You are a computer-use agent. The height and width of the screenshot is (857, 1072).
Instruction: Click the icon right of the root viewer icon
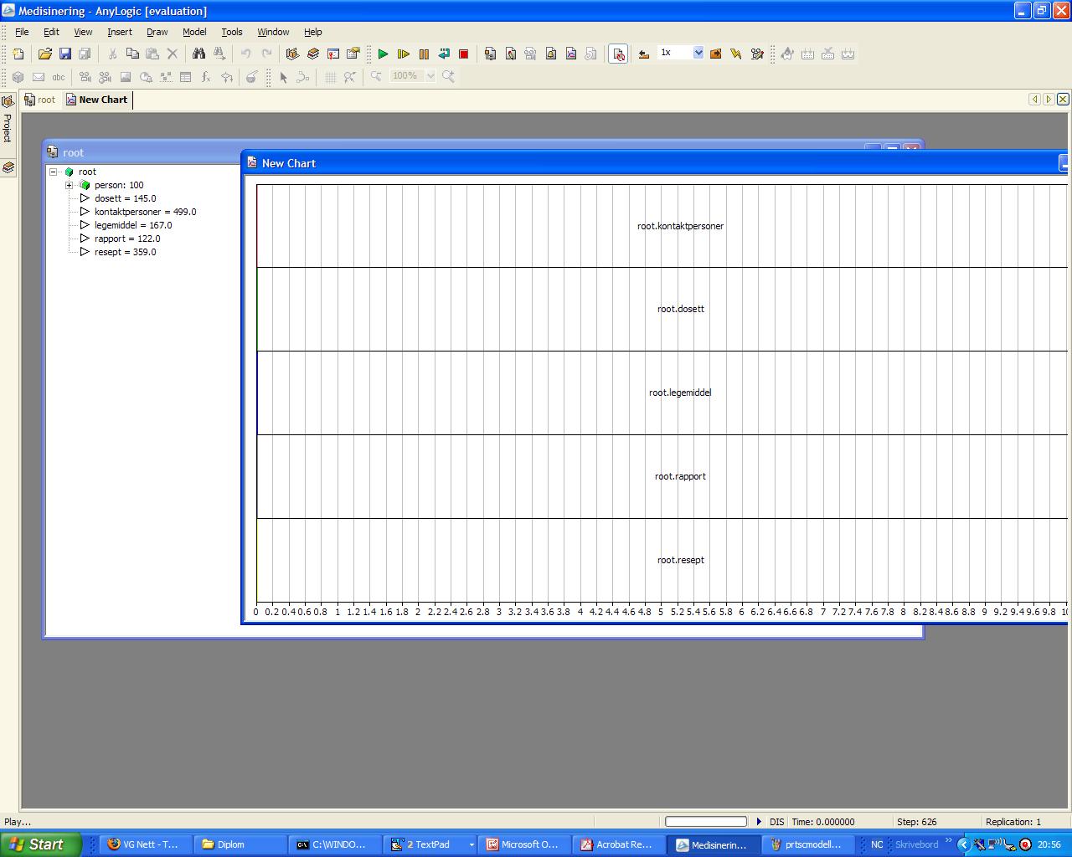[x=510, y=54]
